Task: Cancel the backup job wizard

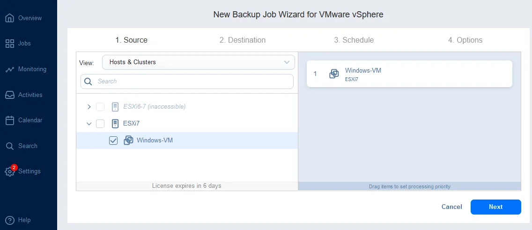Action: pyautogui.click(x=451, y=207)
